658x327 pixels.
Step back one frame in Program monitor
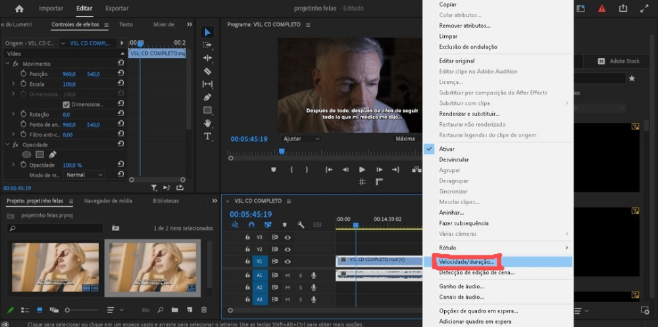point(345,169)
